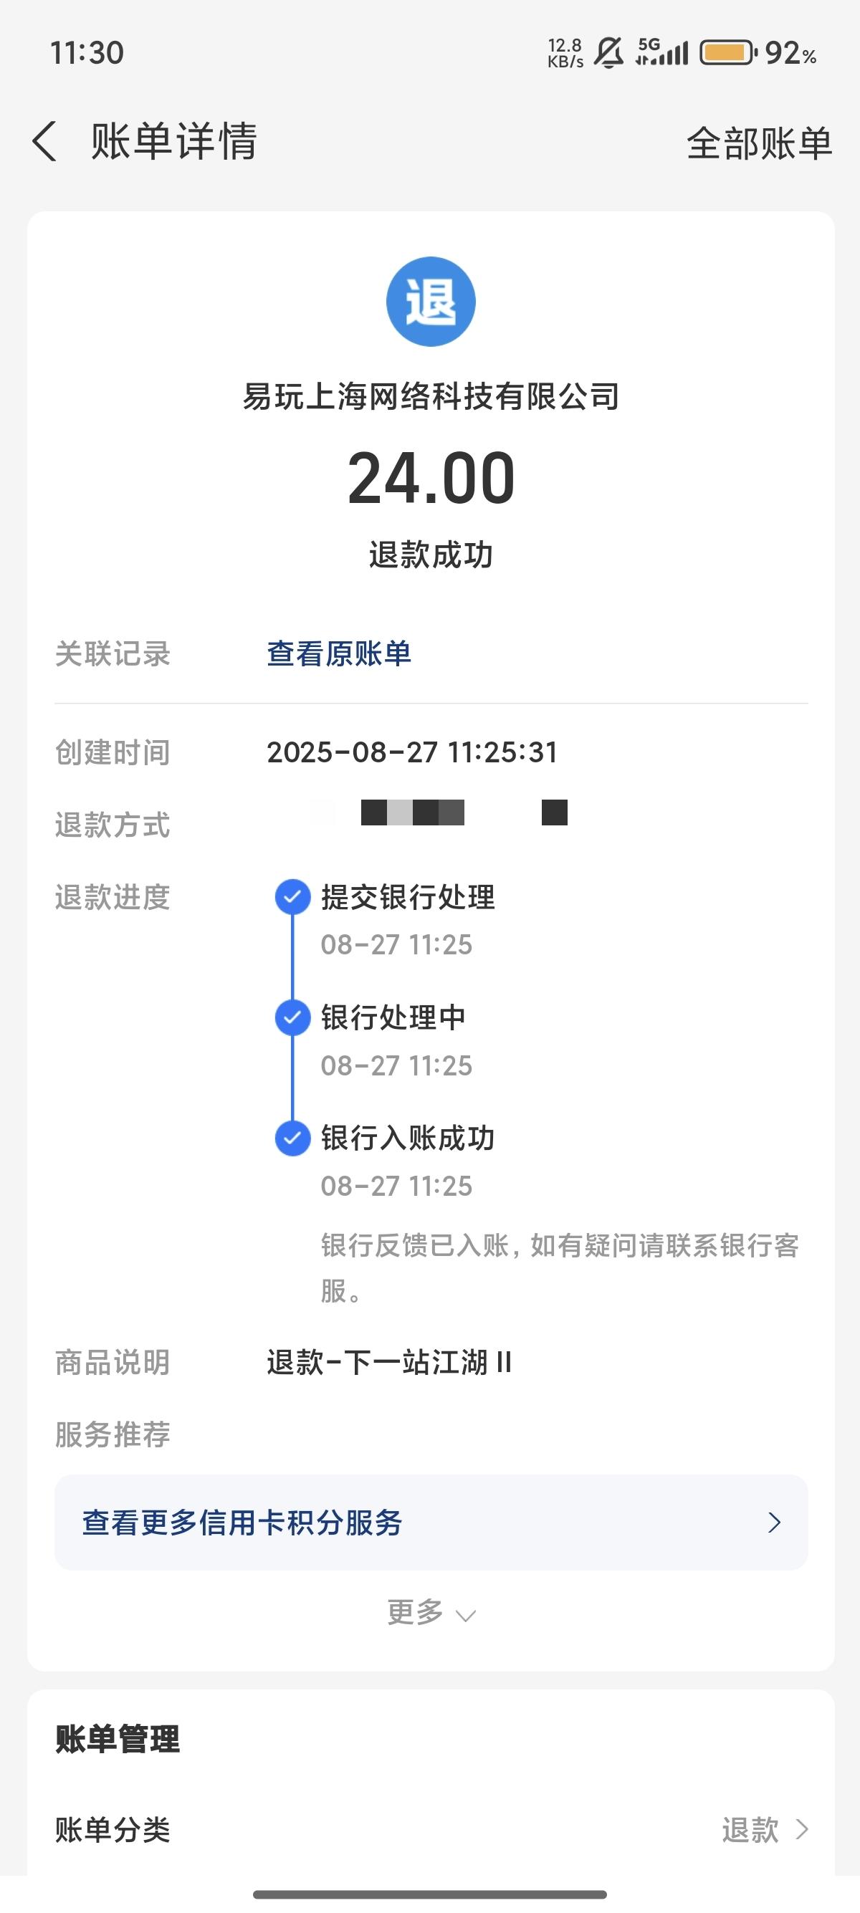Tap the 退款-下一站江湖 II description text

pyautogui.click(x=389, y=1363)
